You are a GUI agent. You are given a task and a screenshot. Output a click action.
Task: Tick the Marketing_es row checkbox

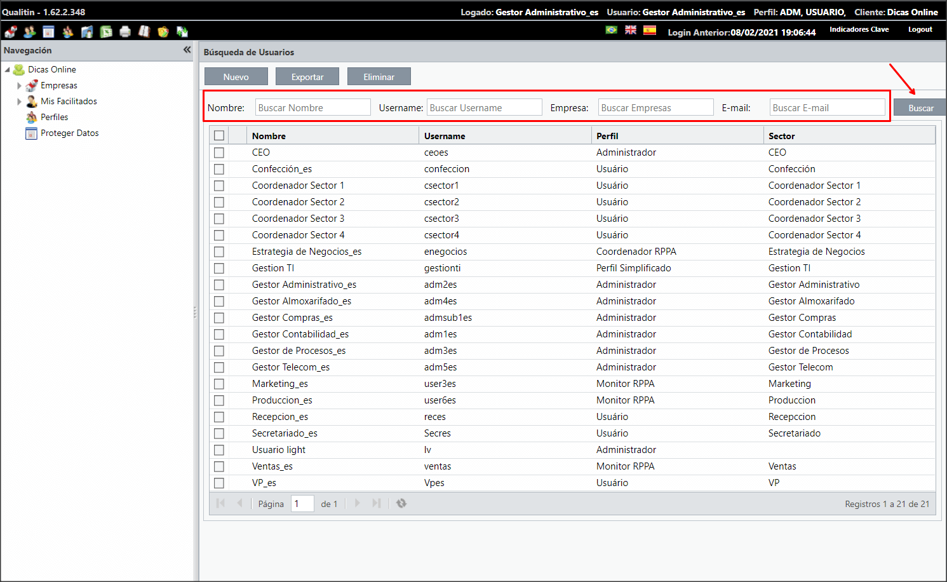coord(219,384)
